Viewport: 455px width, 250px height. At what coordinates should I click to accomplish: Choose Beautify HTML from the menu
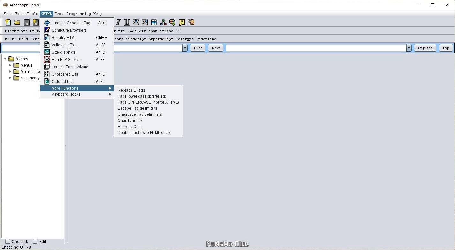click(x=77, y=37)
